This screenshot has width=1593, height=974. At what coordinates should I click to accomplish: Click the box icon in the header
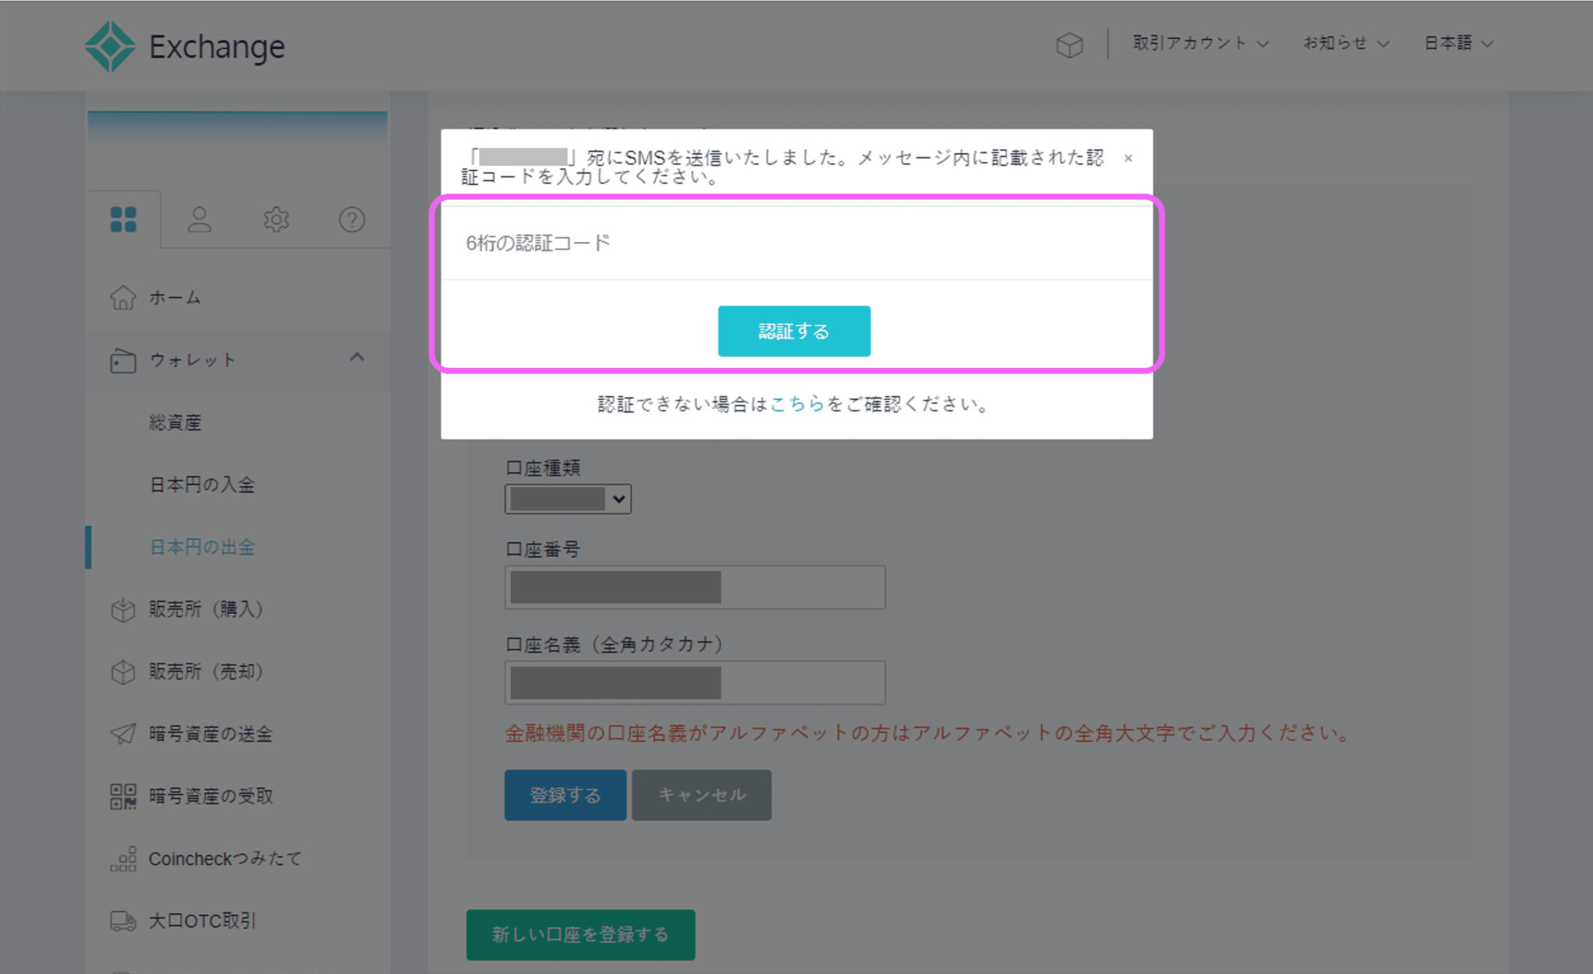coord(1070,44)
